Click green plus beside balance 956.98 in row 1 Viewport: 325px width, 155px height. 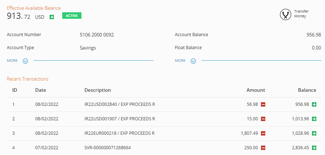[x=314, y=104]
